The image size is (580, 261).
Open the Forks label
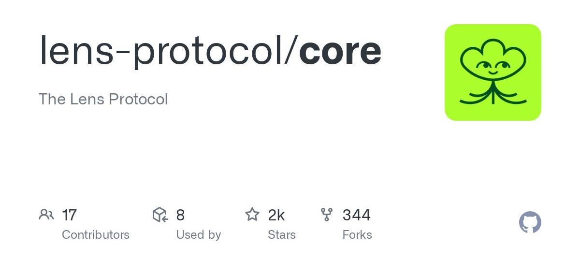[357, 235]
